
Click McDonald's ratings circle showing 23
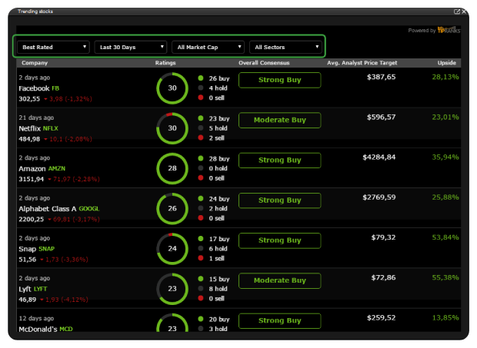click(172, 323)
